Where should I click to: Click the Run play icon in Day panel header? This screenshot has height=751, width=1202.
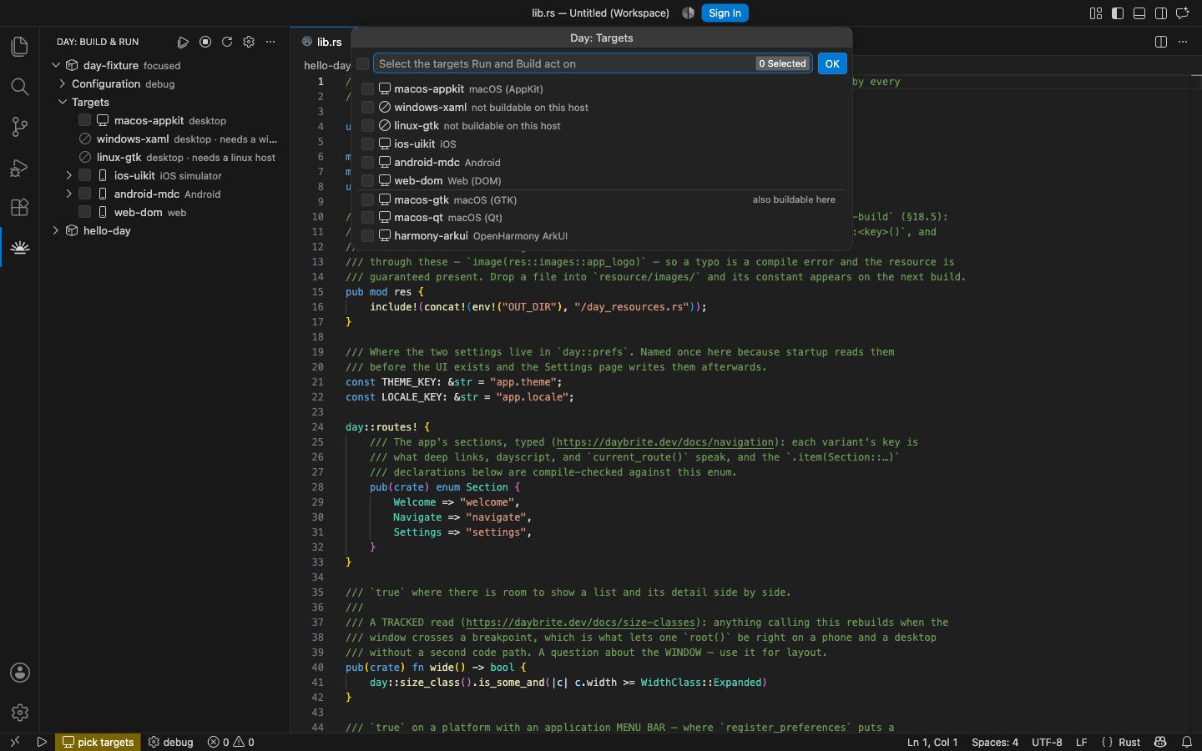(183, 42)
